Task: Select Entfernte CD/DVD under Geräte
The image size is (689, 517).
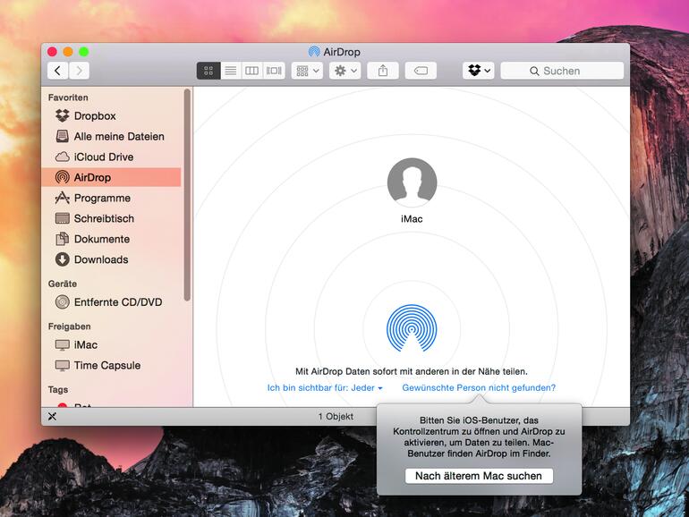Action: click(x=112, y=302)
